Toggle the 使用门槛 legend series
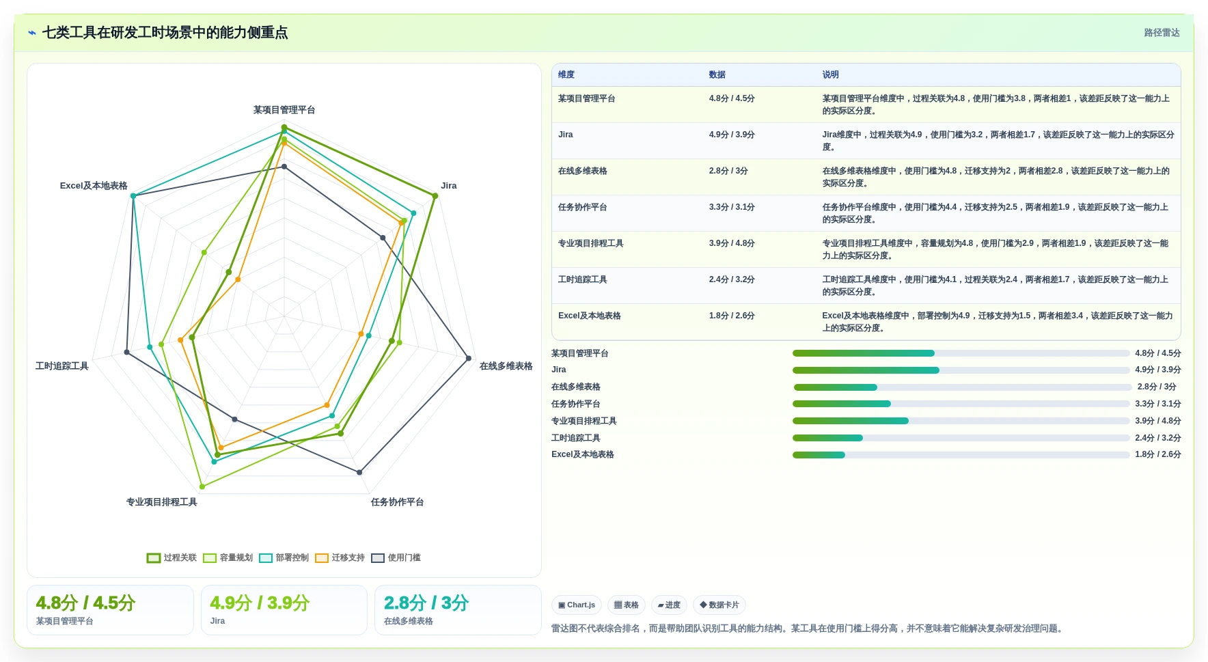 pos(396,557)
